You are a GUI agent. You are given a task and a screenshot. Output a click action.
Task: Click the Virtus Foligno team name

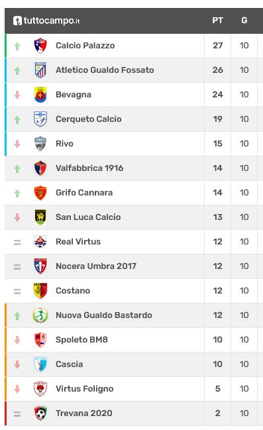(85, 389)
